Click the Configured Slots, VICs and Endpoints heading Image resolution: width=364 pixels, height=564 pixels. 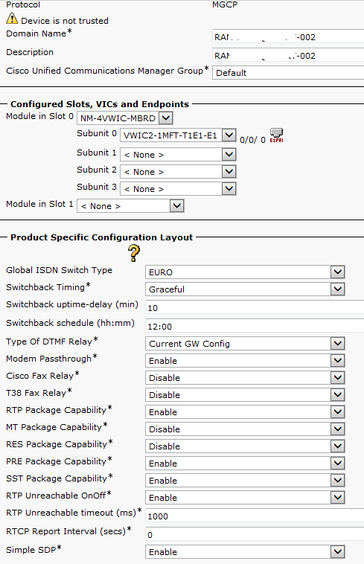coord(100,104)
